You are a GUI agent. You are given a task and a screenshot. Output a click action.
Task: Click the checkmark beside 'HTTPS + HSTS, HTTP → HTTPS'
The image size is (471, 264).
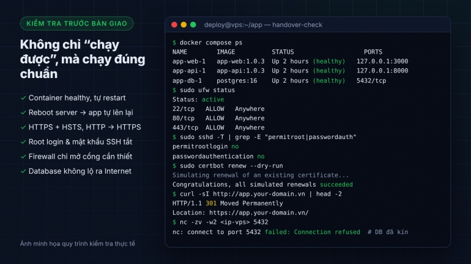point(23,127)
